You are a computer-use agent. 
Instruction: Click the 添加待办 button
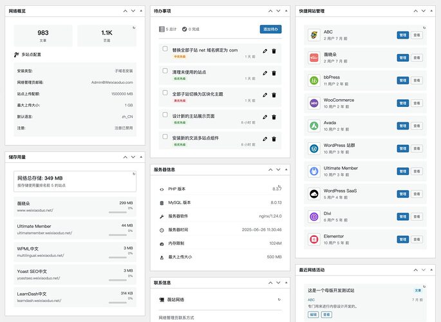click(270, 29)
